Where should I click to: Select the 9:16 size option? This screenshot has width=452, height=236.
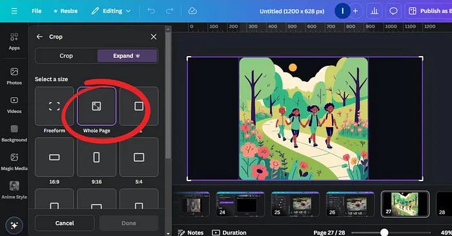(x=97, y=157)
